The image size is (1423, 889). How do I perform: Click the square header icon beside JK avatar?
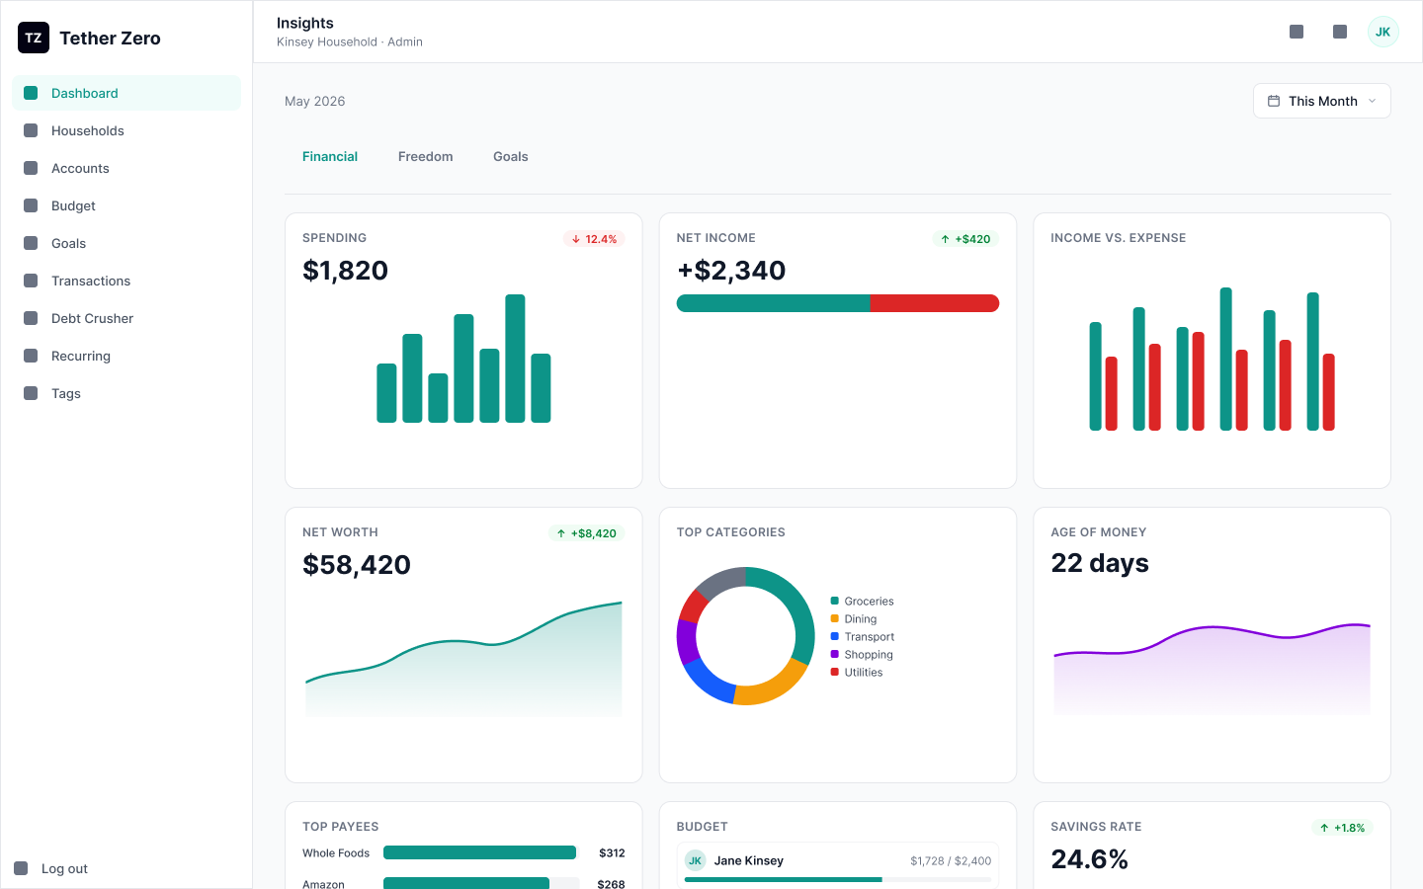tap(1340, 32)
